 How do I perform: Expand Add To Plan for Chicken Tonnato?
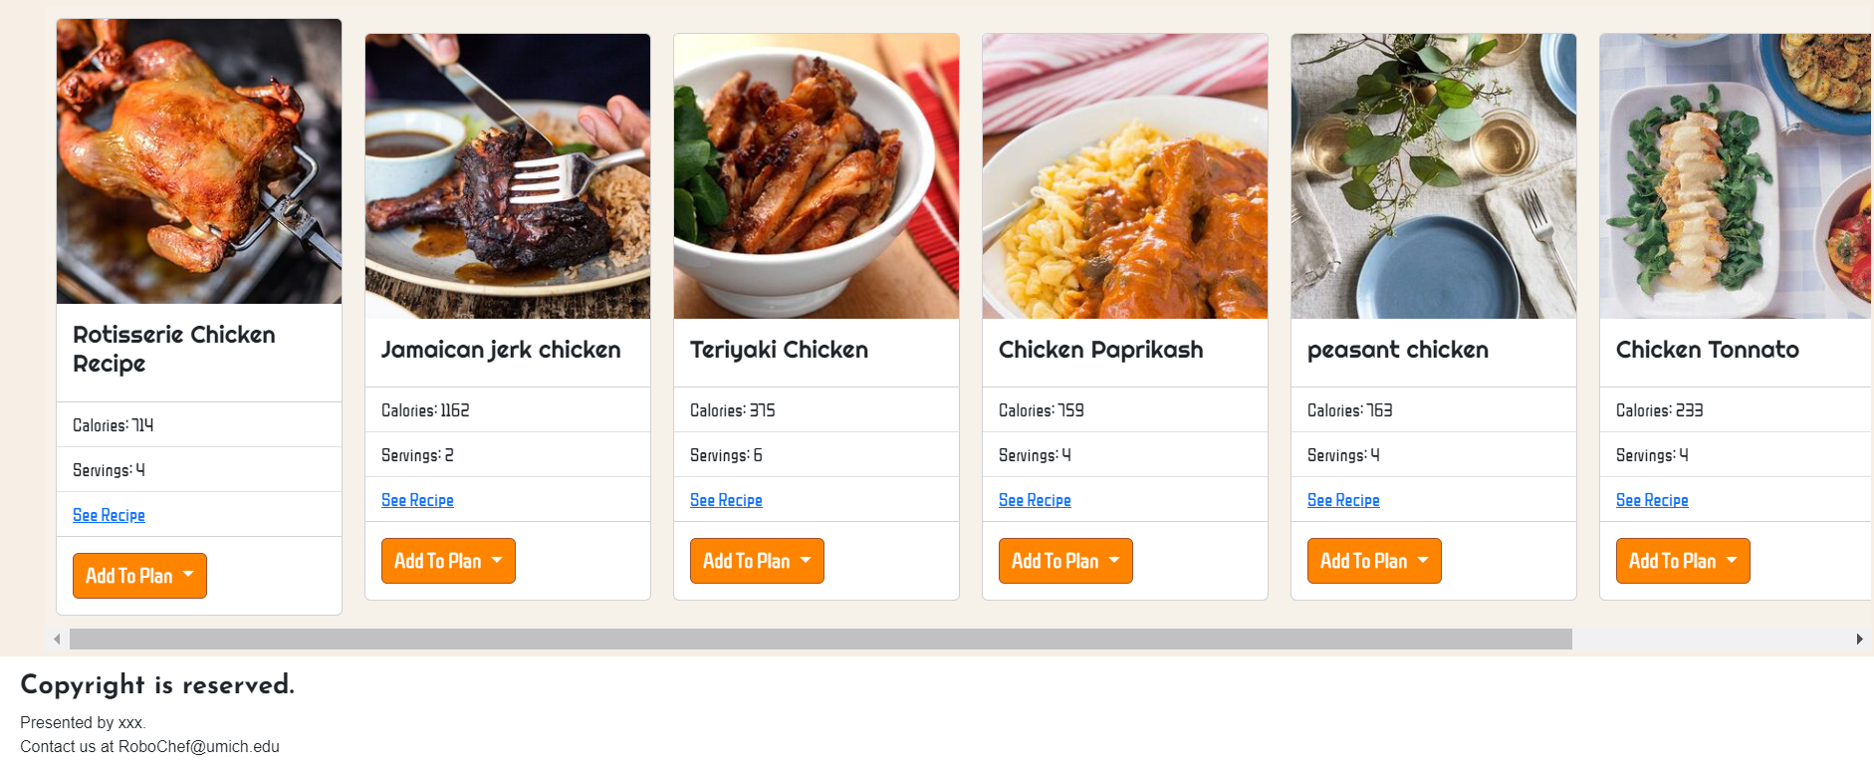tap(1683, 561)
